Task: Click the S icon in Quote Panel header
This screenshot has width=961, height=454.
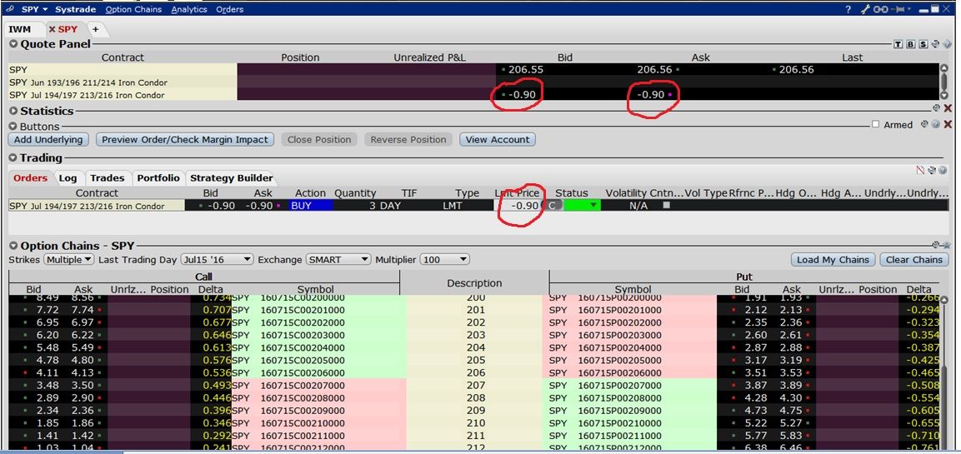Action: 923,44
